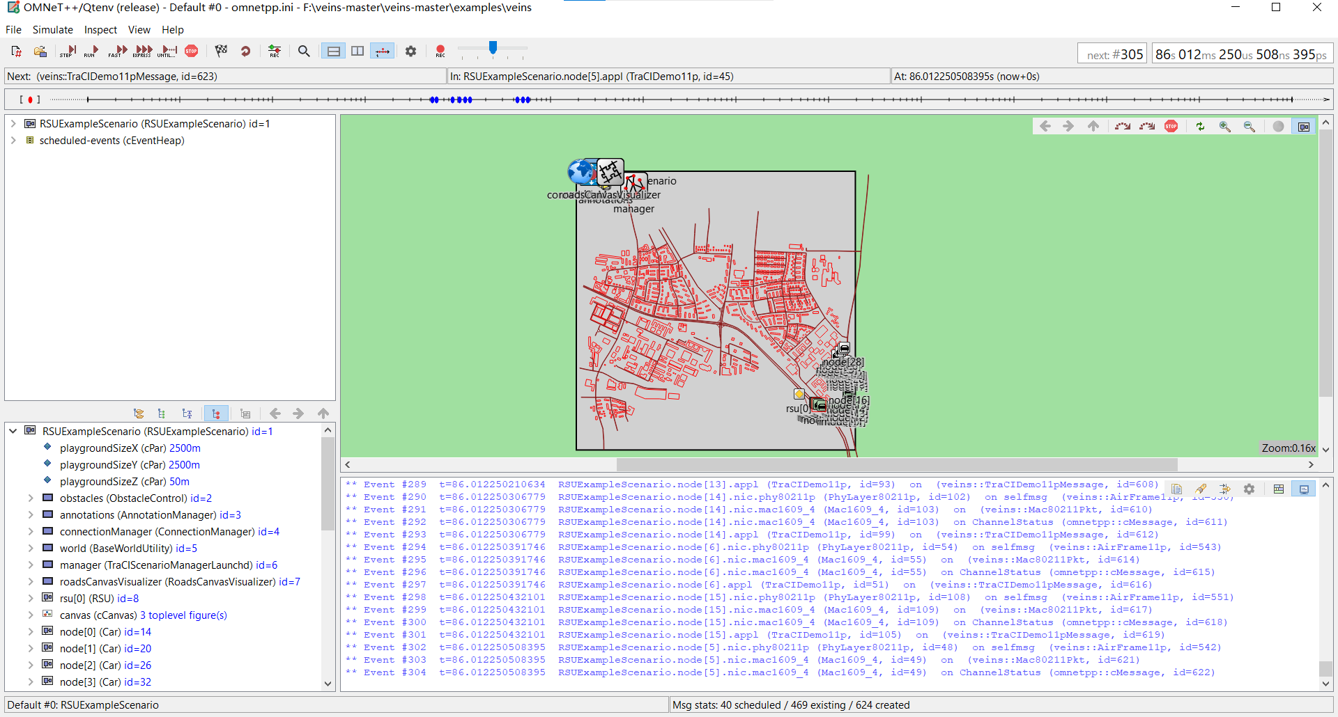The height and width of the screenshot is (717, 1338).
Task: Stop the simulation from main toolbar
Action: (192, 51)
